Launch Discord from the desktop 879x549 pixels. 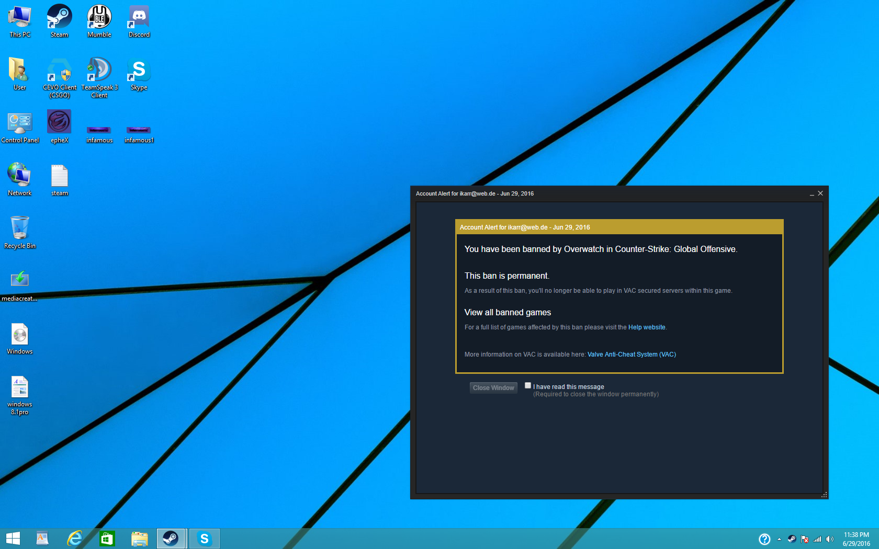139,21
